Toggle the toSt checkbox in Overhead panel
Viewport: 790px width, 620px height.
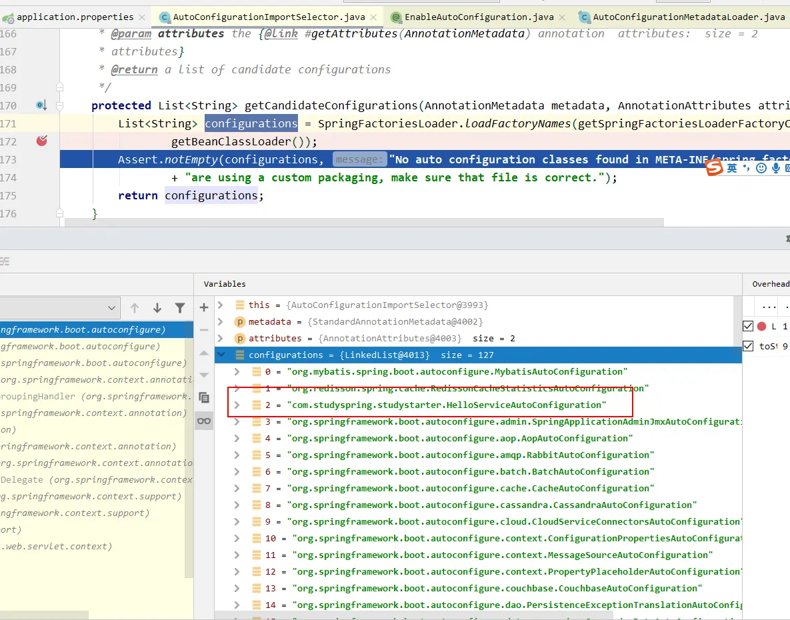point(748,346)
